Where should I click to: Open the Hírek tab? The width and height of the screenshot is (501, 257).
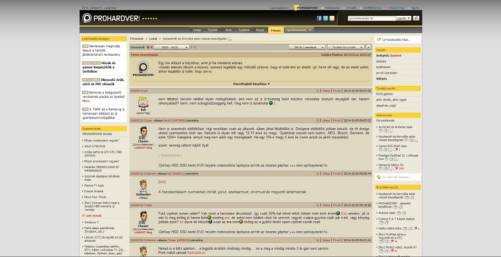(228, 30)
